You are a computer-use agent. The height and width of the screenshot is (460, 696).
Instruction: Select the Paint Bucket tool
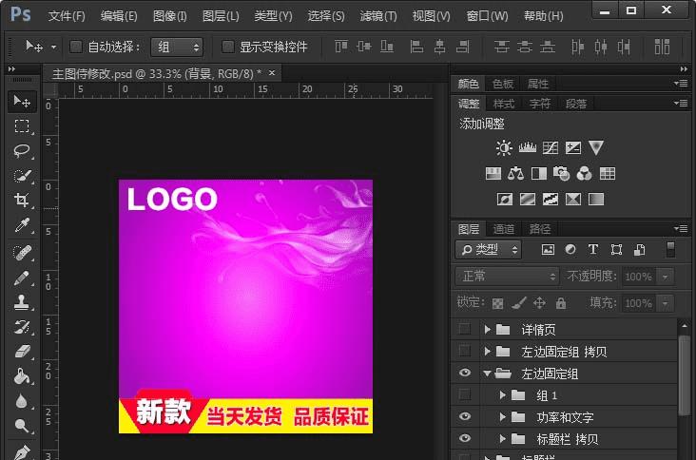[21, 376]
